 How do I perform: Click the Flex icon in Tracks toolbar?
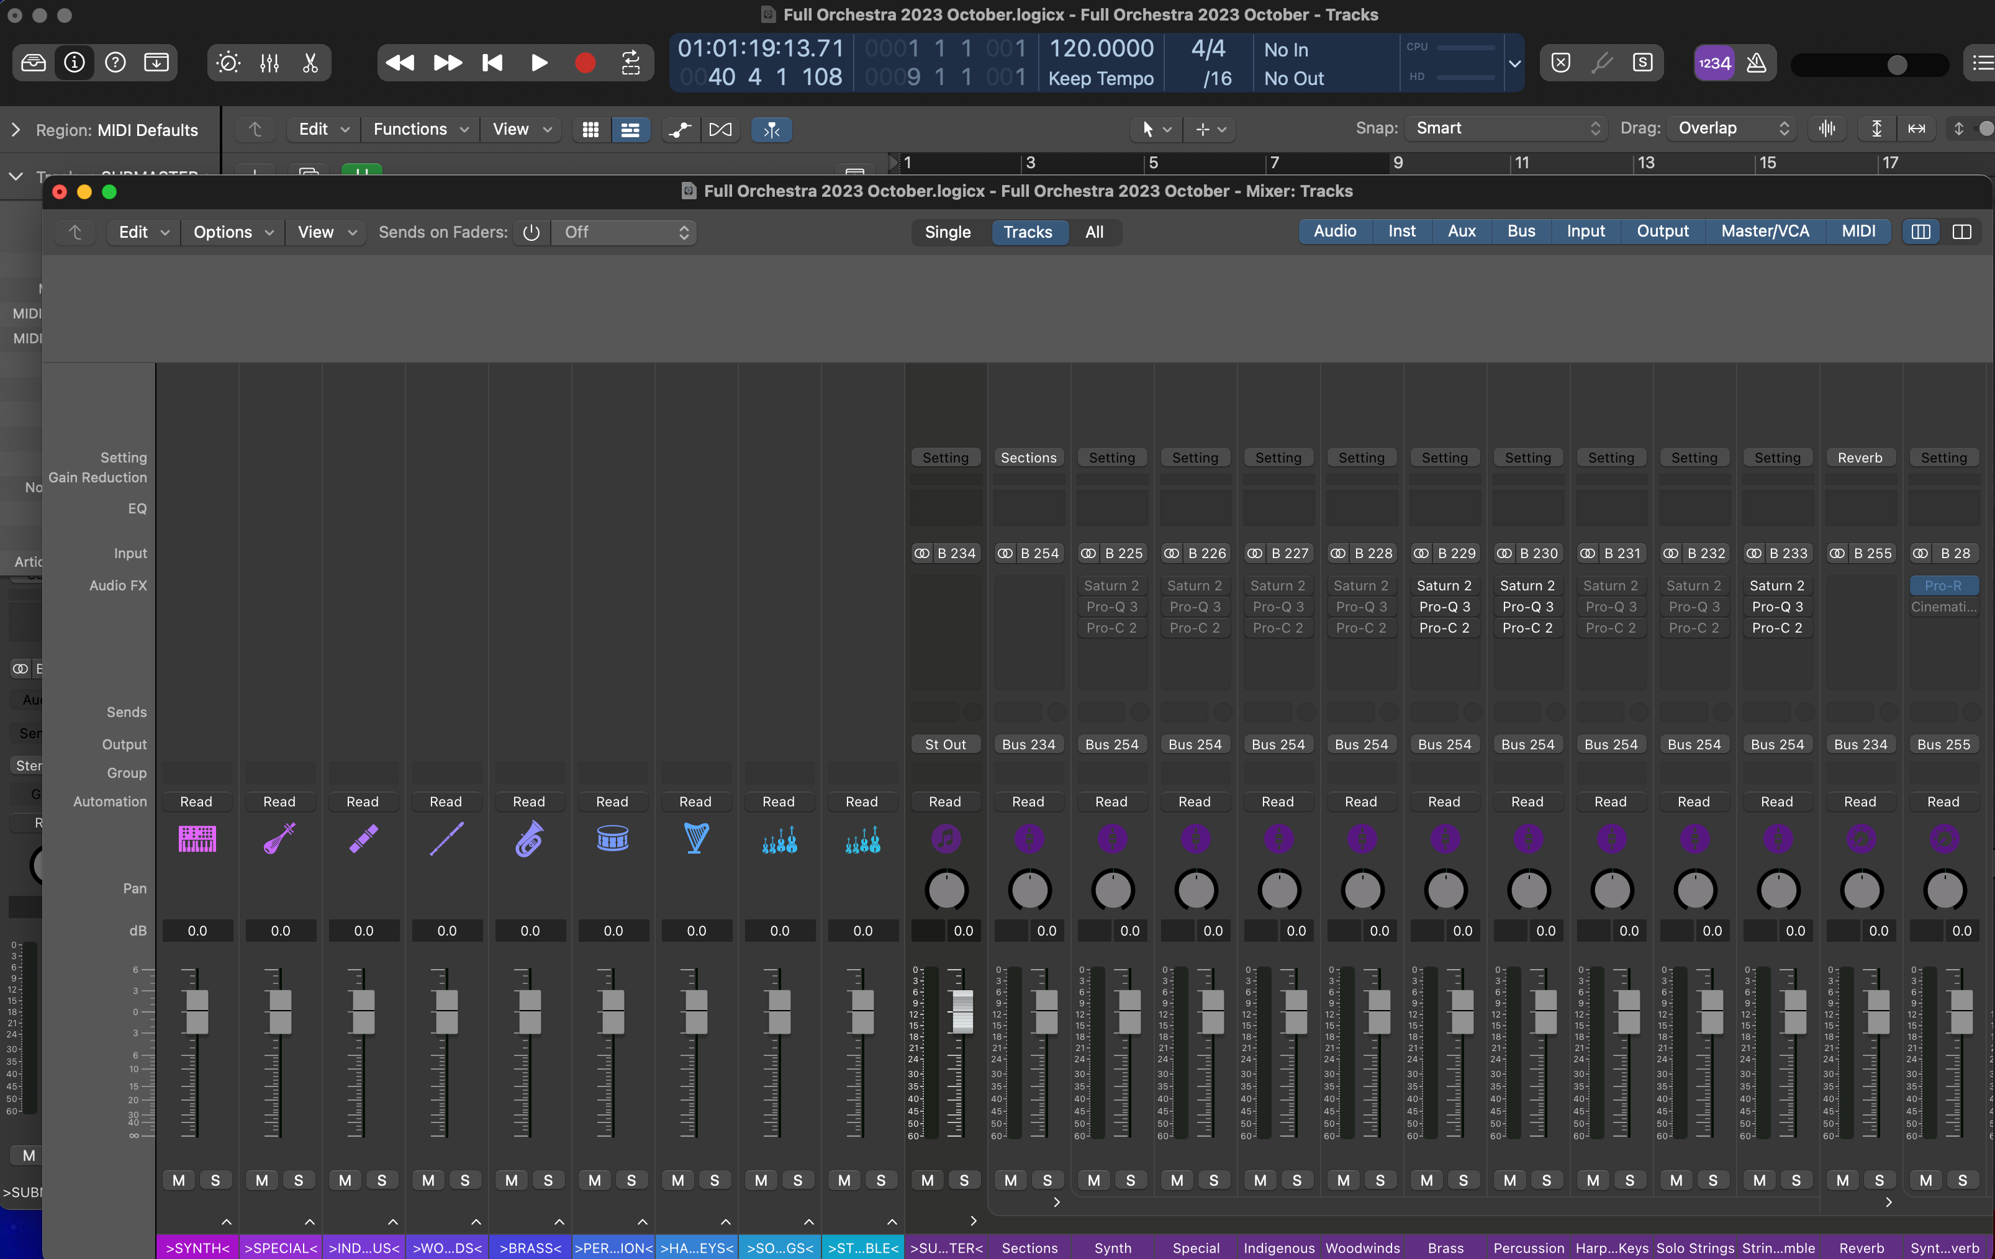pos(721,130)
